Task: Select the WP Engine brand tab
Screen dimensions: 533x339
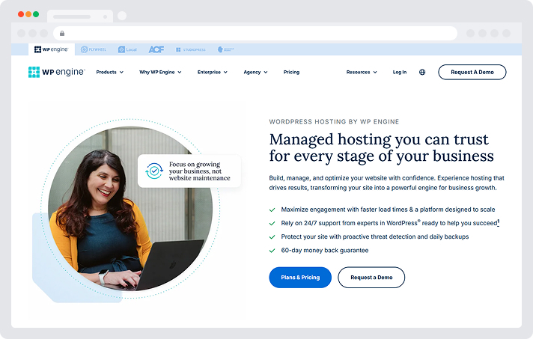Action: (52, 49)
